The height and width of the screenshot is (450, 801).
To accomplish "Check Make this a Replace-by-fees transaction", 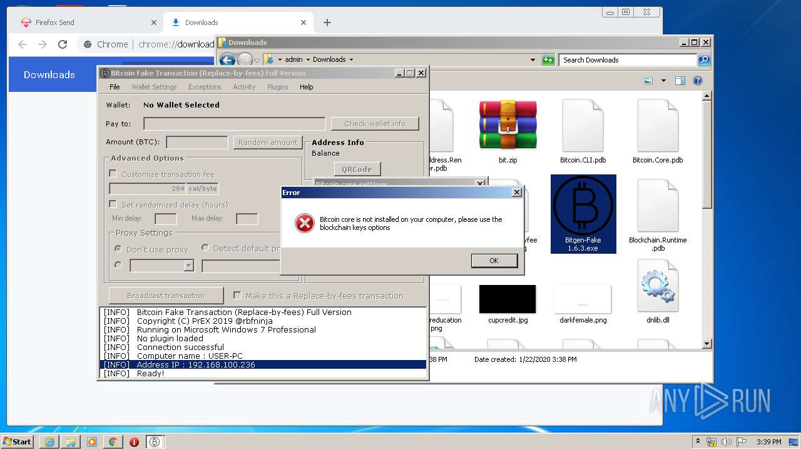I will (x=237, y=296).
